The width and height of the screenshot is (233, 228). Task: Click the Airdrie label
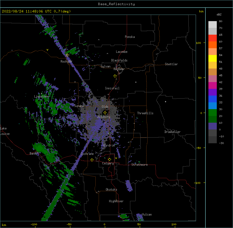click(x=109, y=145)
